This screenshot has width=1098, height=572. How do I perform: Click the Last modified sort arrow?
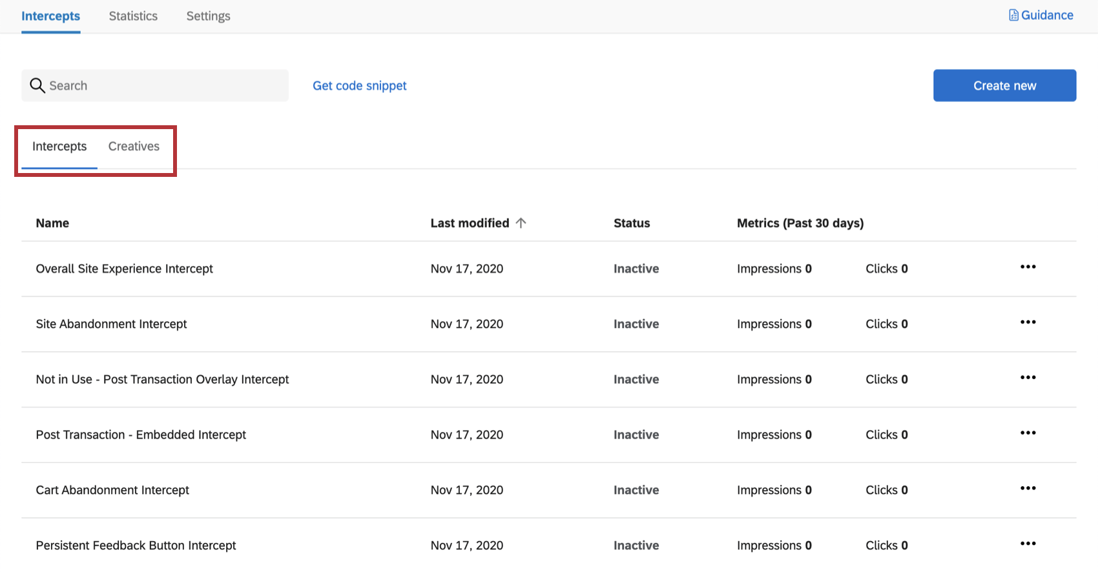pyautogui.click(x=521, y=223)
